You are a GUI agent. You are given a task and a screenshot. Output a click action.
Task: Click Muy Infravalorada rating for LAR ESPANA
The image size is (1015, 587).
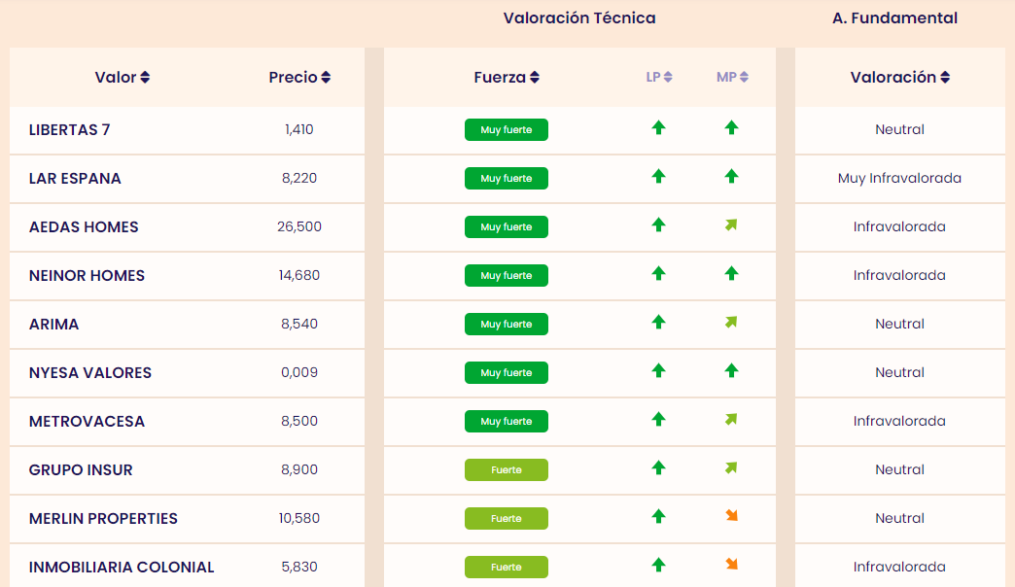click(x=899, y=179)
